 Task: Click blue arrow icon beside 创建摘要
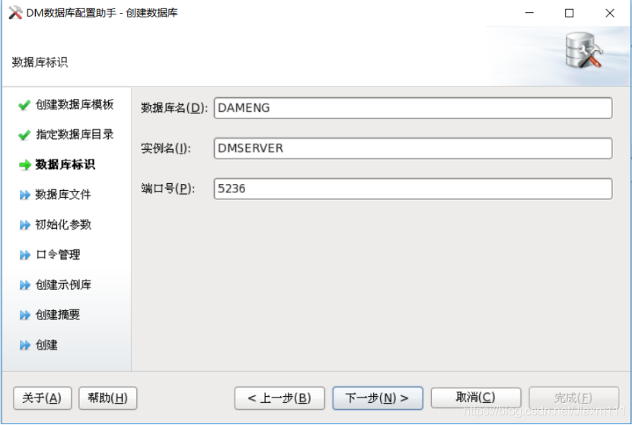pyautogui.click(x=25, y=315)
